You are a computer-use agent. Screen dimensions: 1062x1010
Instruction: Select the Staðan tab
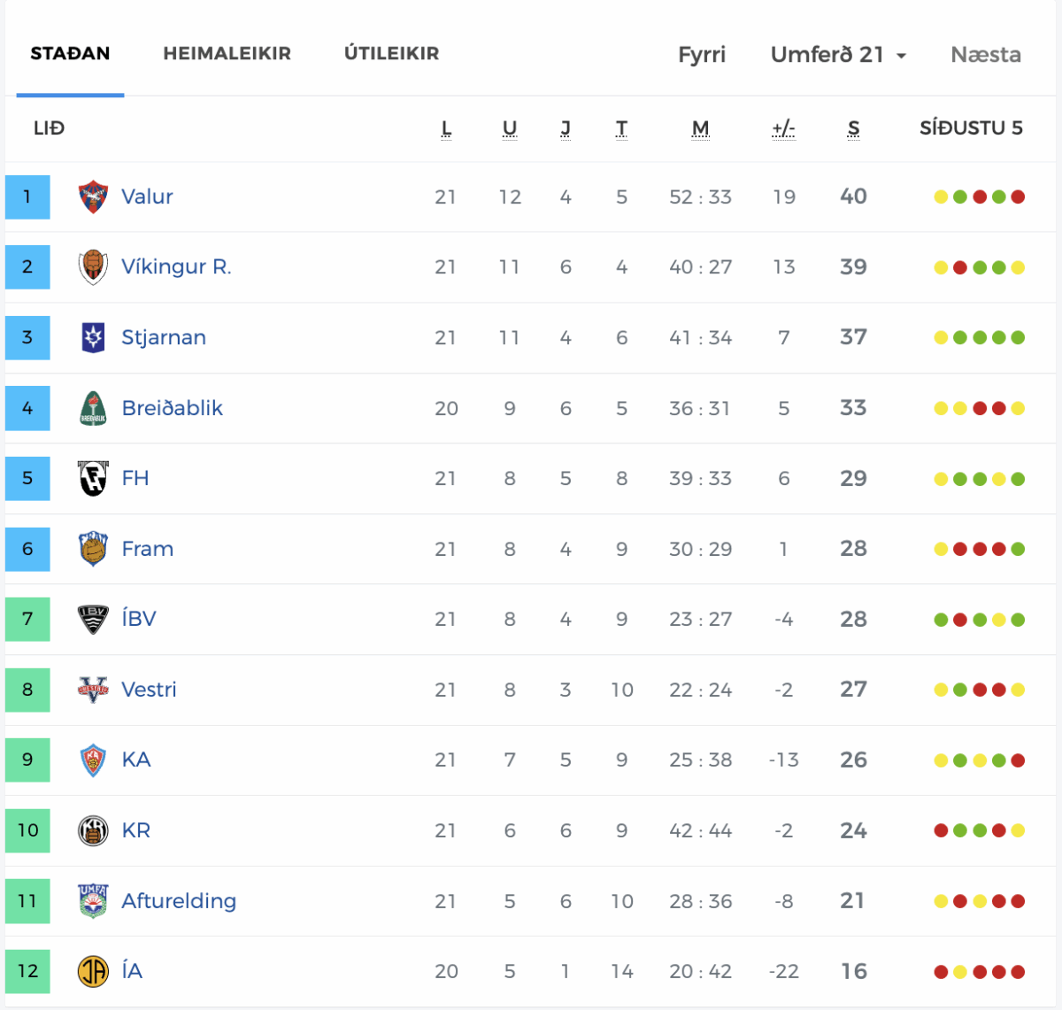click(x=70, y=53)
